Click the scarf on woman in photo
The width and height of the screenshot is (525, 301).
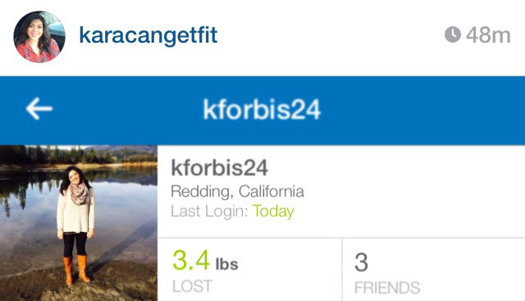[80, 194]
